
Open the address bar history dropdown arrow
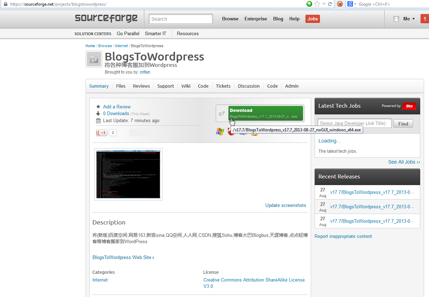pyautogui.click(x=324, y=4)
